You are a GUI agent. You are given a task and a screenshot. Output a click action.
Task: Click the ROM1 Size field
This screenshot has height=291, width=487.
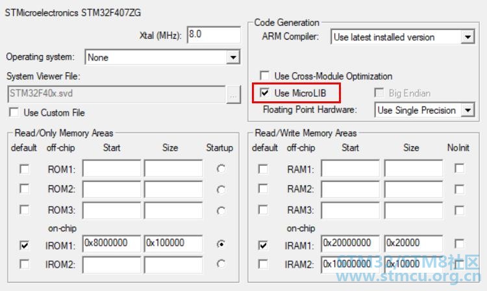(x=173, y=168)
